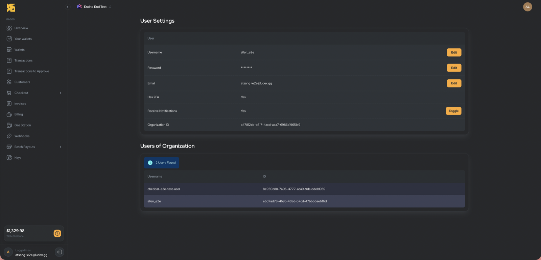Image resolution: width=541 pixels, height=260 pixels.
Task: Collapse the sidebar with the chevron arrow
Action: coord(68,7)
